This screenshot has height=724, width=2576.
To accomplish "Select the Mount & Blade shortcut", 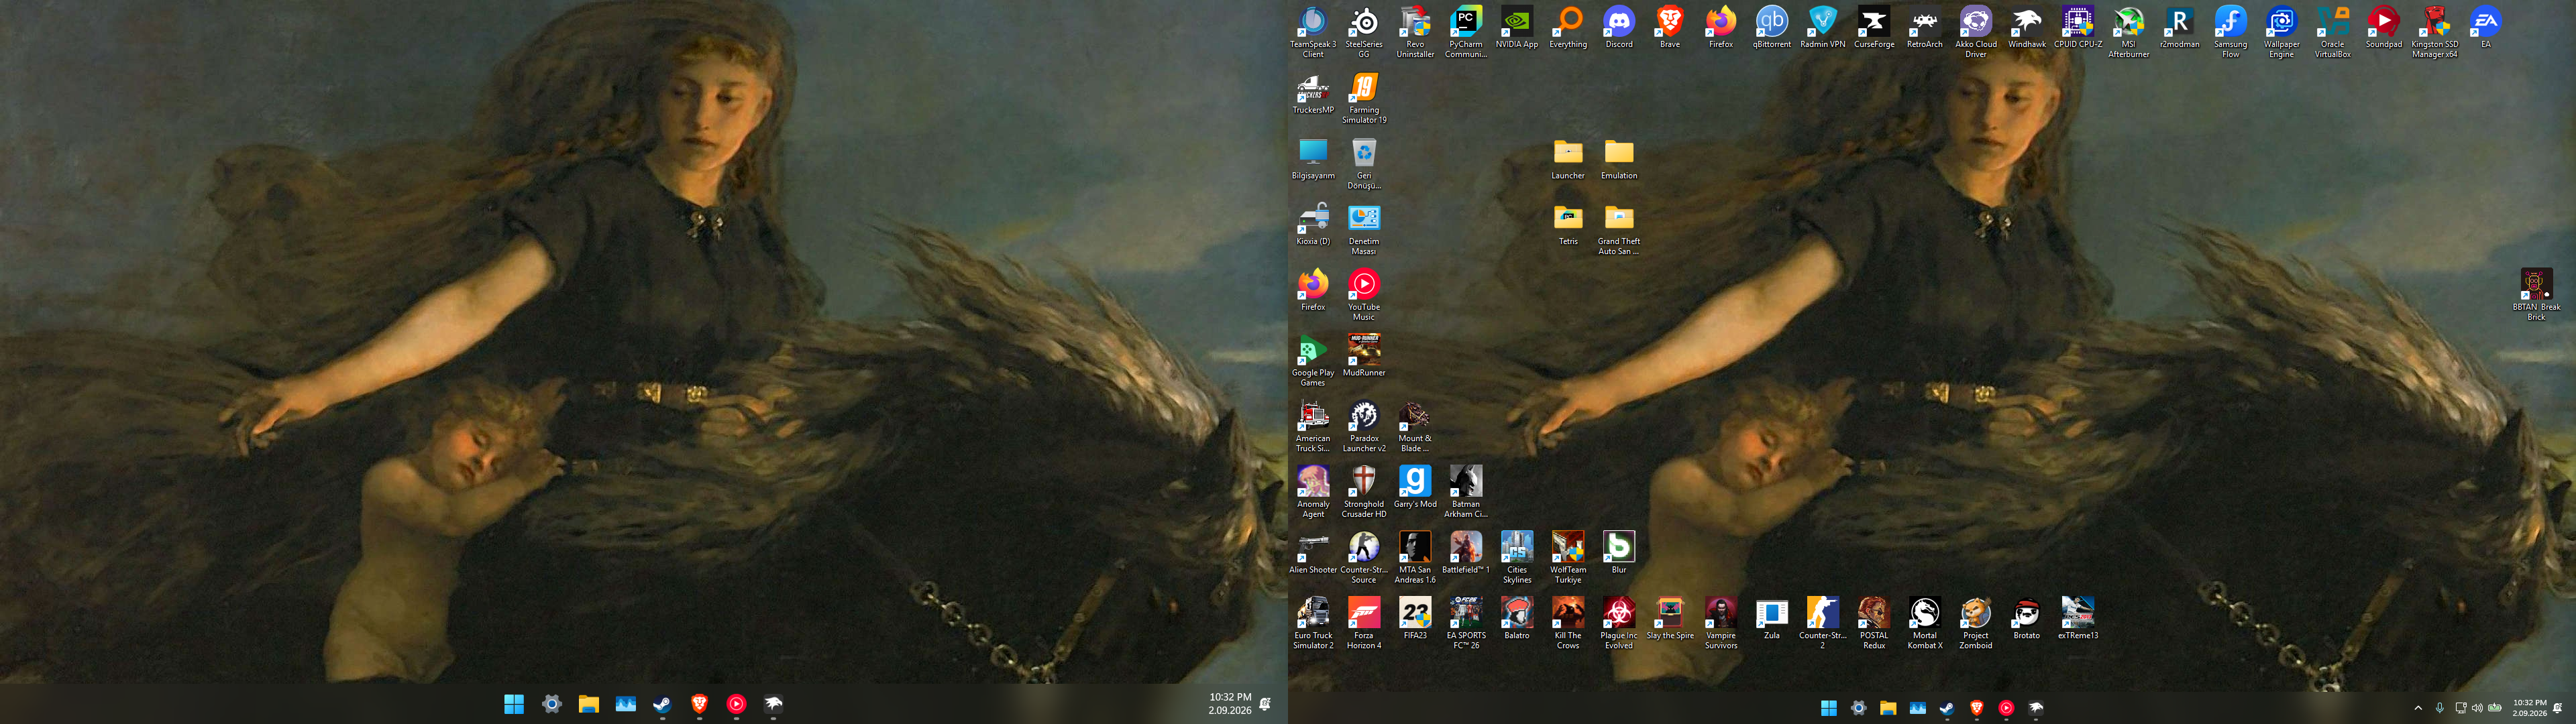I will tap(1415, 426).
